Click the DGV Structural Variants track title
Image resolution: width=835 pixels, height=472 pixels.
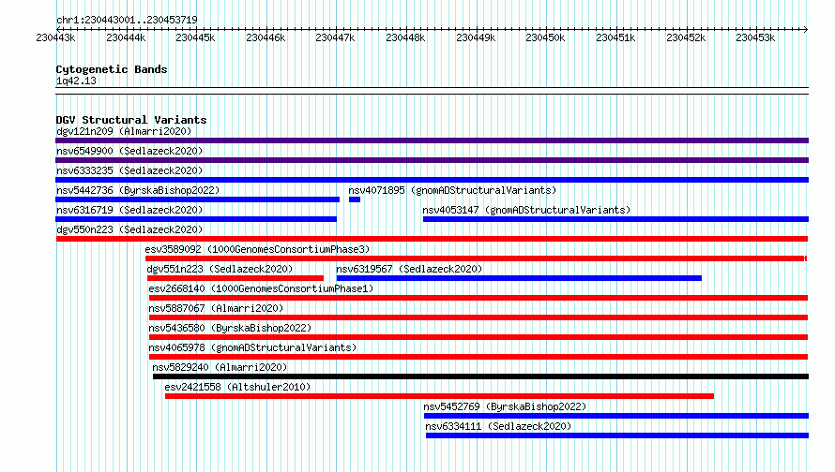pyautogui.click(x=131, y=120)
